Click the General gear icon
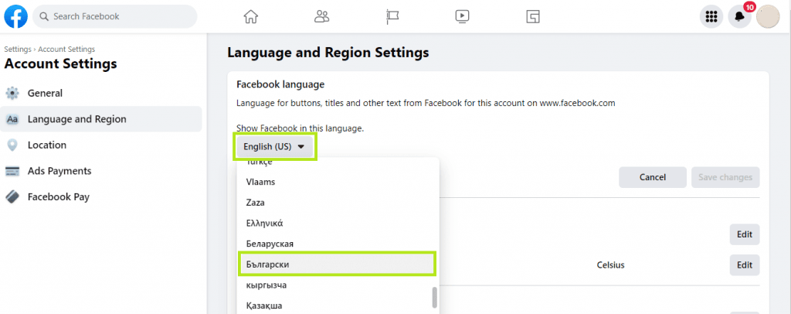The height and width of the screenshot is (314, 791). coord(12,94)
